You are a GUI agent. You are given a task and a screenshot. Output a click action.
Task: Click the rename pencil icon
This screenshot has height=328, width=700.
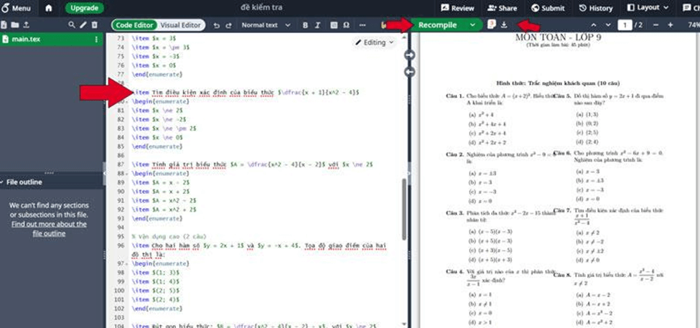(83, 24)
